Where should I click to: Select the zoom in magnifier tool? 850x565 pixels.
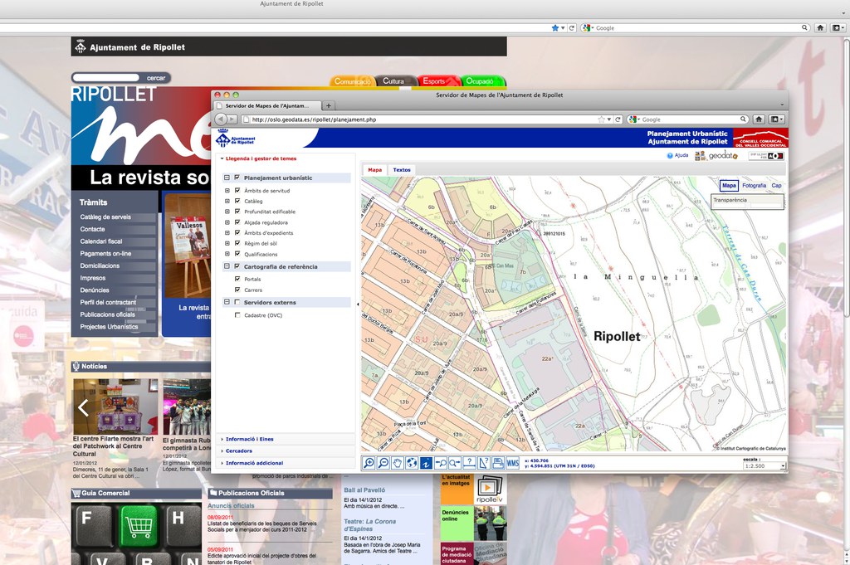point(369,463)
